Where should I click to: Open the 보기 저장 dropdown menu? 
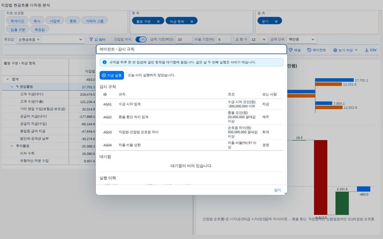tap(345, 50)
